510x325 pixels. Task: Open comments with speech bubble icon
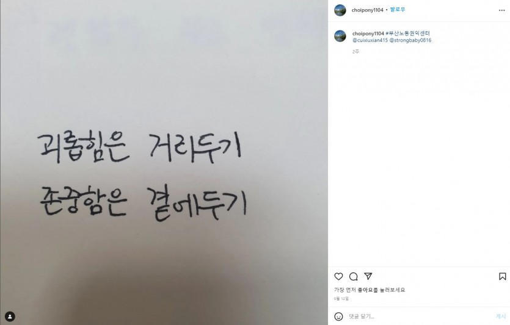click(353, 276)
